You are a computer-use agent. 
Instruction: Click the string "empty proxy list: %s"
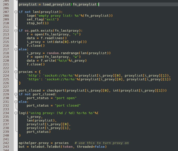(x=59, y=16)
